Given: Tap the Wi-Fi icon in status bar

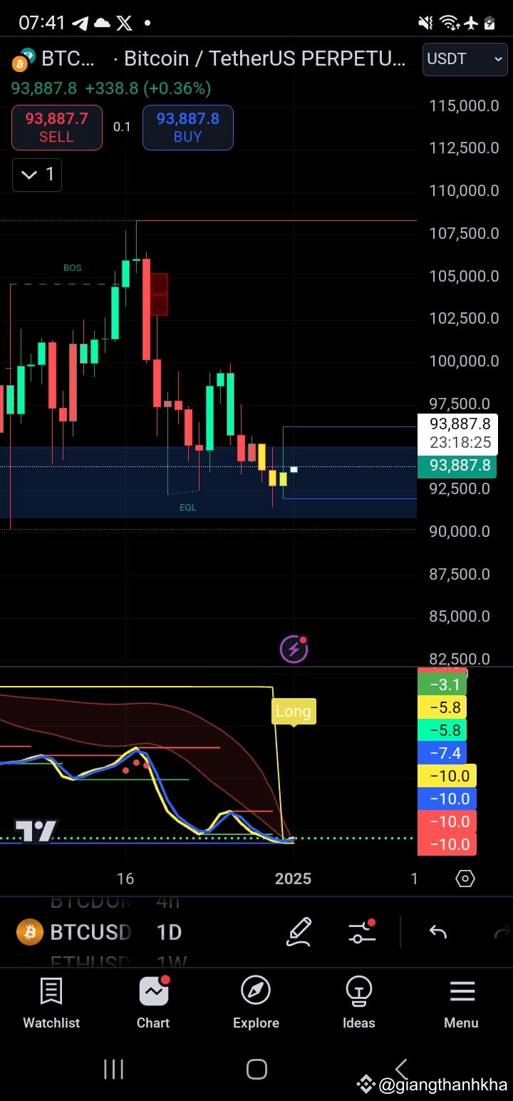Looking at the screenshot, I should (450, 23).
